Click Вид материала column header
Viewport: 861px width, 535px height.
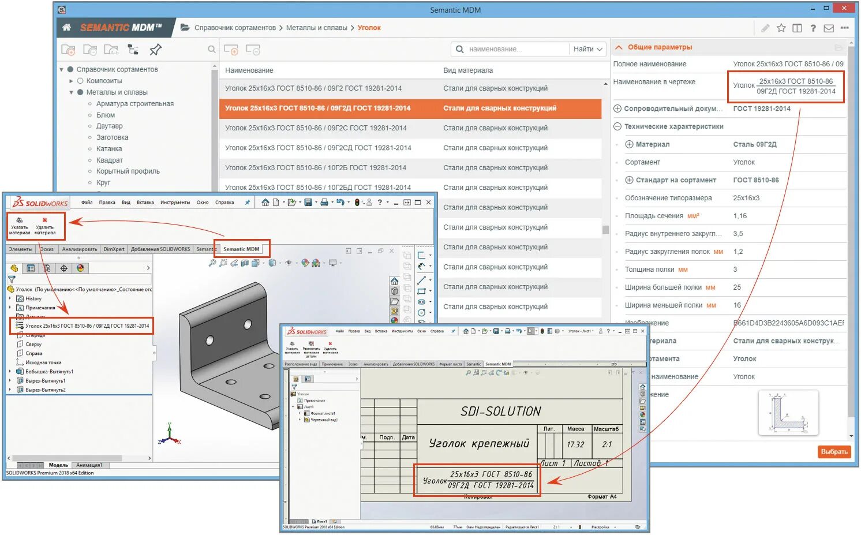[468, 70]
